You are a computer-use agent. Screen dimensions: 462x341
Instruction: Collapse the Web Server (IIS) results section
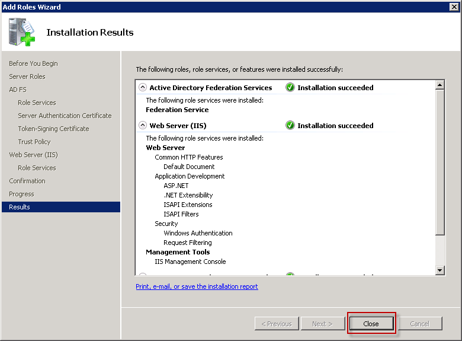pos(143,125)
